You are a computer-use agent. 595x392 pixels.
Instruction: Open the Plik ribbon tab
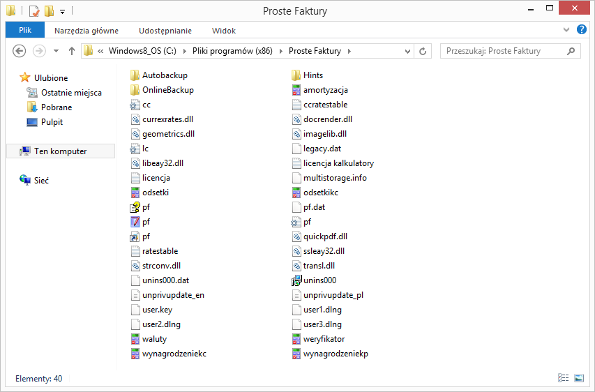click(25, 31)
